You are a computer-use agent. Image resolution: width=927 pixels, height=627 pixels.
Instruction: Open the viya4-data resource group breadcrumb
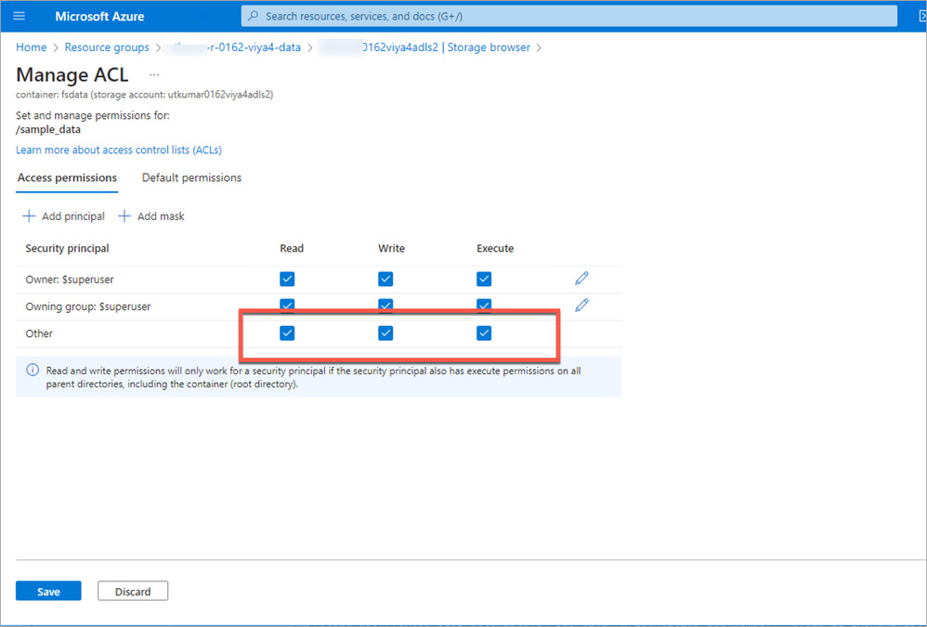pos(233,47)
